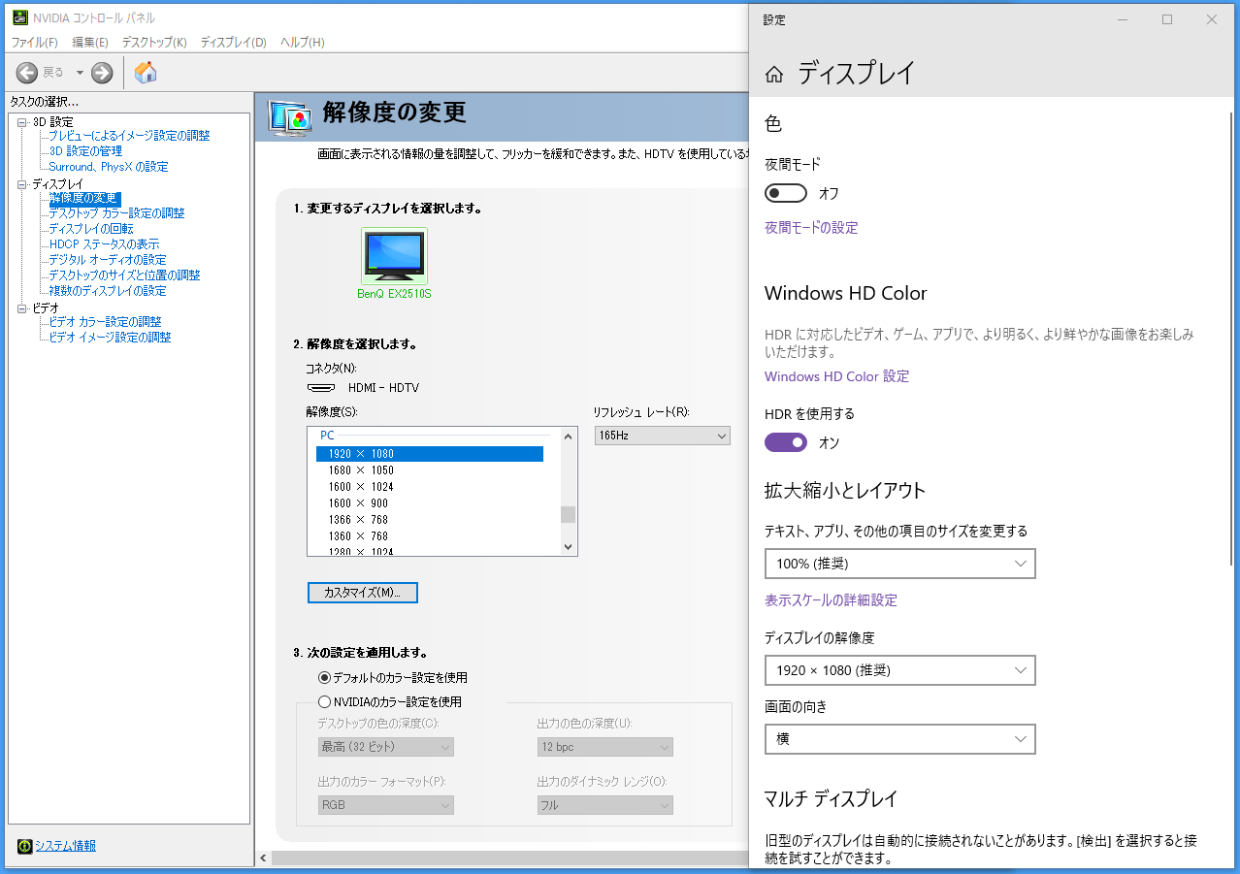
Task: Enable the 夜間モード toggle switch
Action: coord(786,193)
